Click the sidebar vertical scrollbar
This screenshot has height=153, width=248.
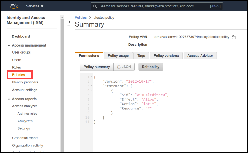point(62,85)
